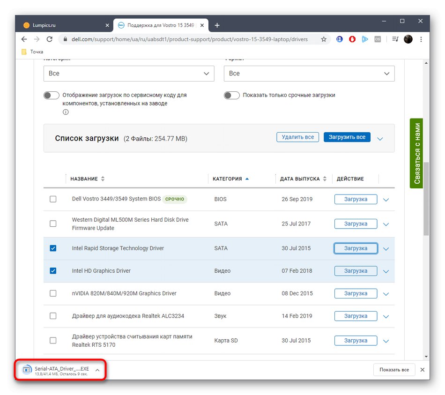The height and width of the screenshot is (395, 445).
Task: Open the red Opera-style extension icon
Action: [352, 39]
